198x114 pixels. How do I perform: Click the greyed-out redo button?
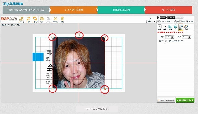179,18
